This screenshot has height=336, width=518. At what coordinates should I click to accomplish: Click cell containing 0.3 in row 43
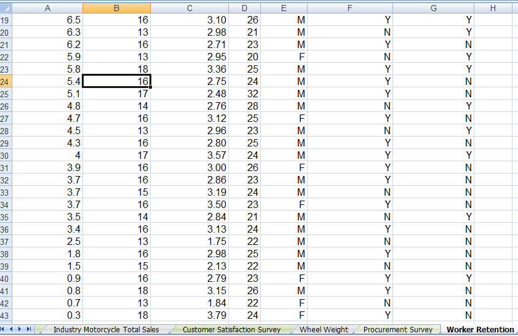tap(47, 315)
